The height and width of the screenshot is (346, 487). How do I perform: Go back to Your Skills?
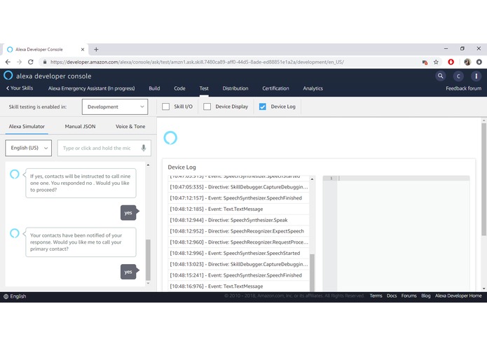click(x=20, y=88)
